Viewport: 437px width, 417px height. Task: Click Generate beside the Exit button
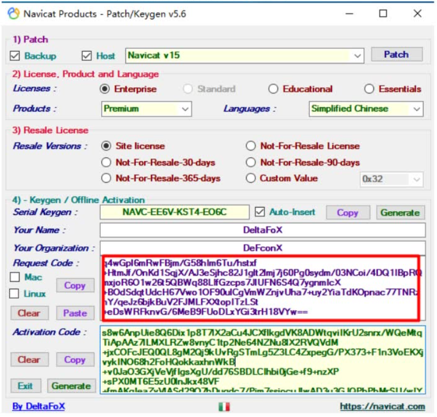71,386
